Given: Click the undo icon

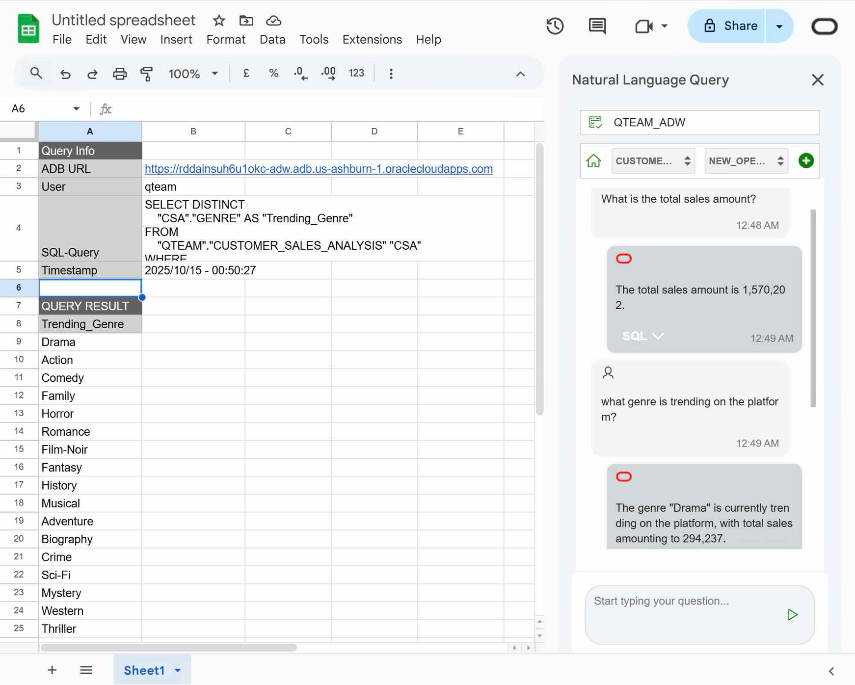Looking at the screenshot, I should click(65, 74).
